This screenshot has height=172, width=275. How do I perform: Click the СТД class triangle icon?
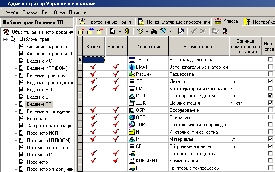click(x=132, y=96)
